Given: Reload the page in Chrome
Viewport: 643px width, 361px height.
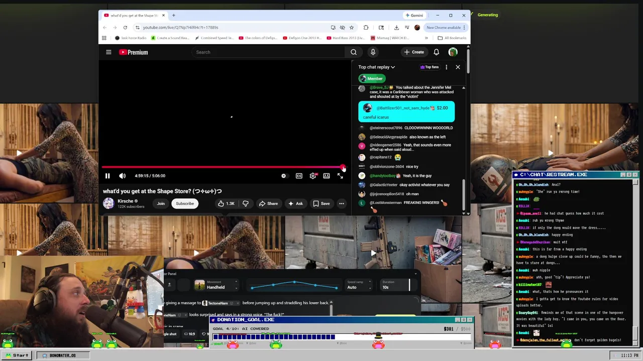Looking at the screenshot, I should click(x=125, y=28).
